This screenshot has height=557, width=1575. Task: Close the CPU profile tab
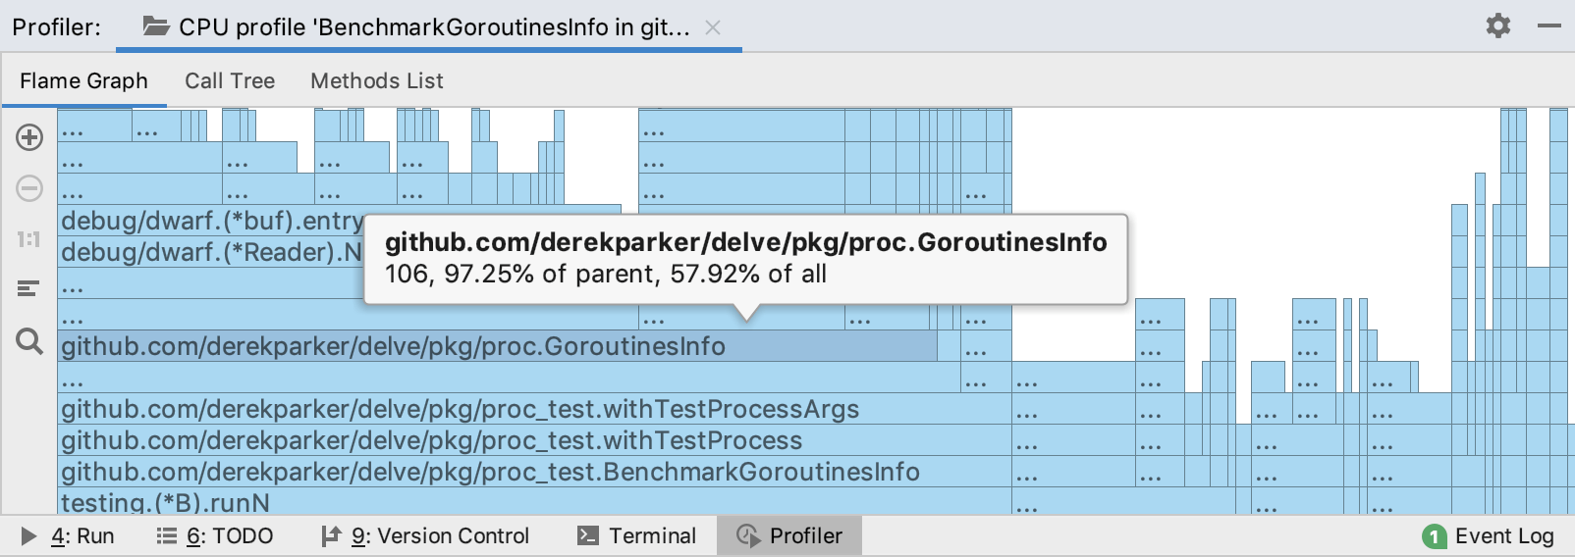(x=713, y=27)
